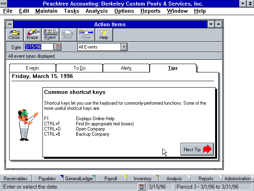
Task: Maximize the Action Items window
Action: 218,24
